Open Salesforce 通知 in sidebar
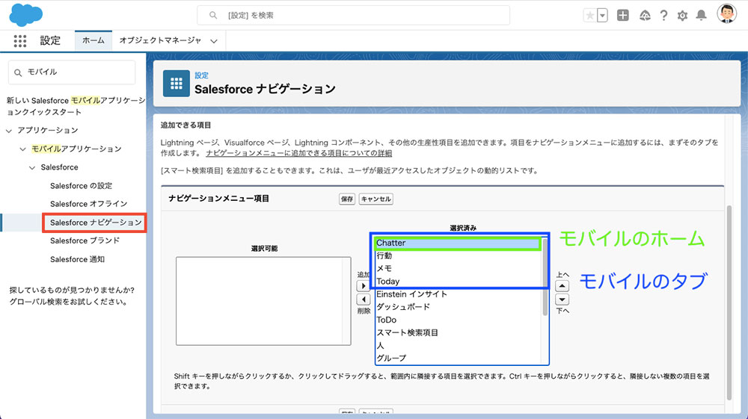 pos(77,259)
